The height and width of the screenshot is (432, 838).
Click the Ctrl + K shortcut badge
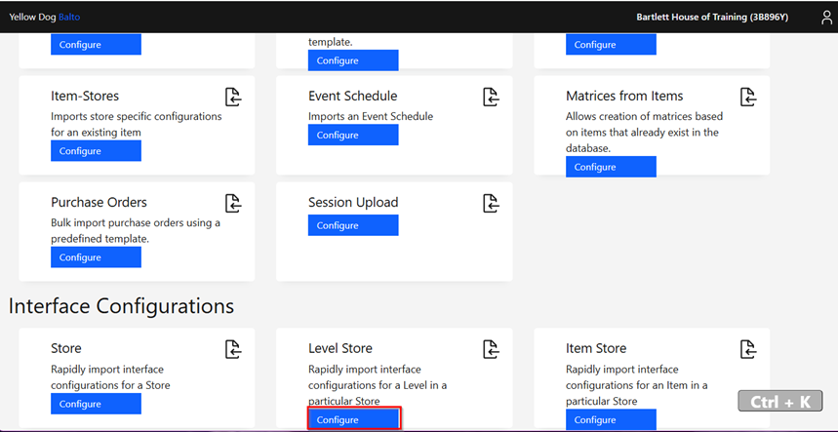tap(780, 401)
